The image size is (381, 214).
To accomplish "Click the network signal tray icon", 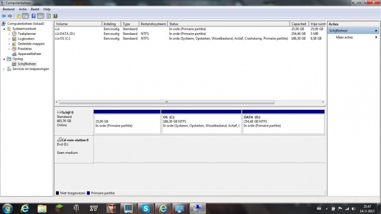I will (x=347, y=209).
